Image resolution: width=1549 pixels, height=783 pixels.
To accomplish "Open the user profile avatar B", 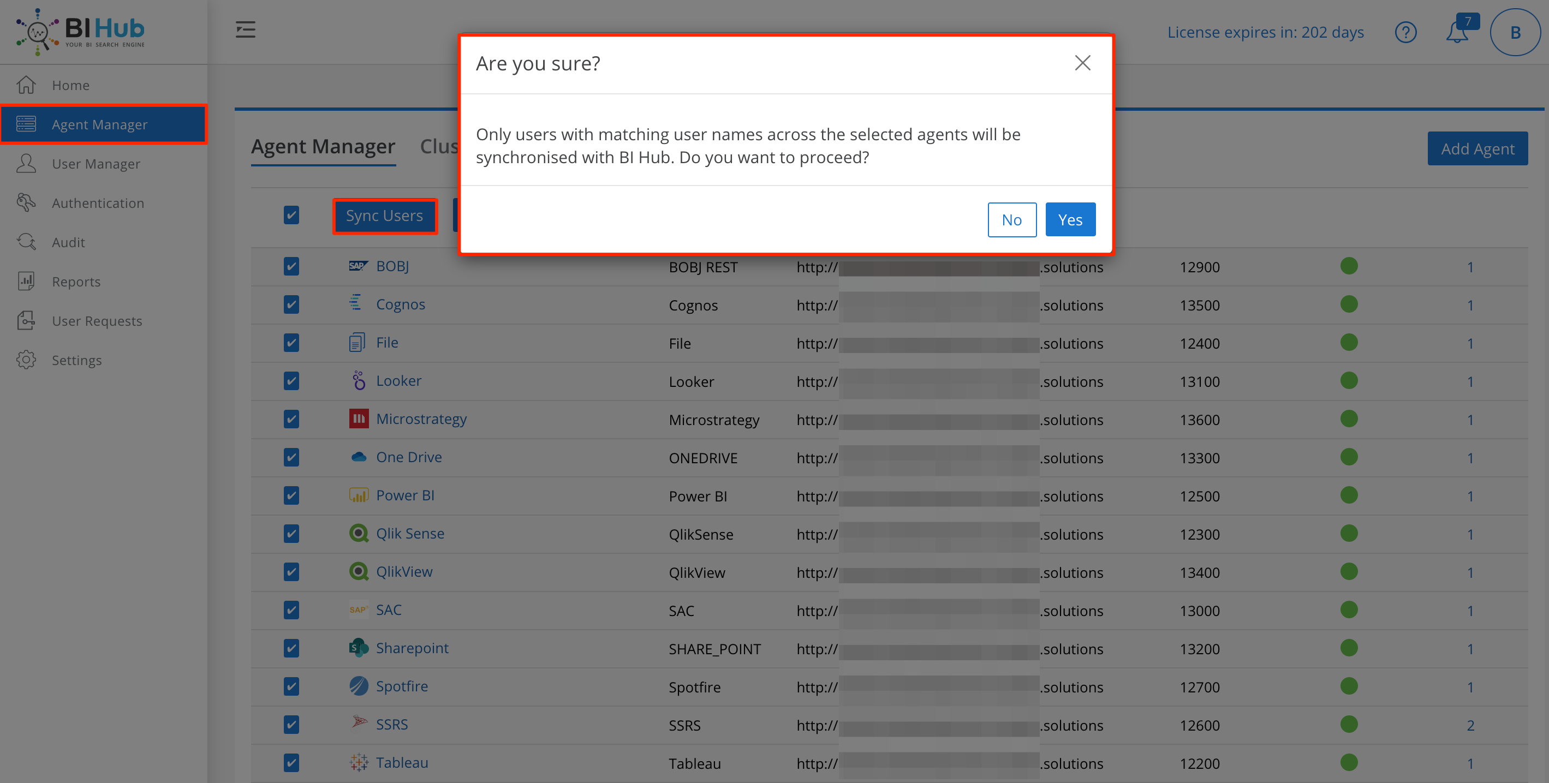I will (x=1515, y=32).
